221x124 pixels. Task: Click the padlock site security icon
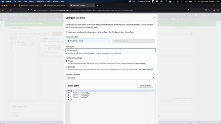tap(31, 10)
